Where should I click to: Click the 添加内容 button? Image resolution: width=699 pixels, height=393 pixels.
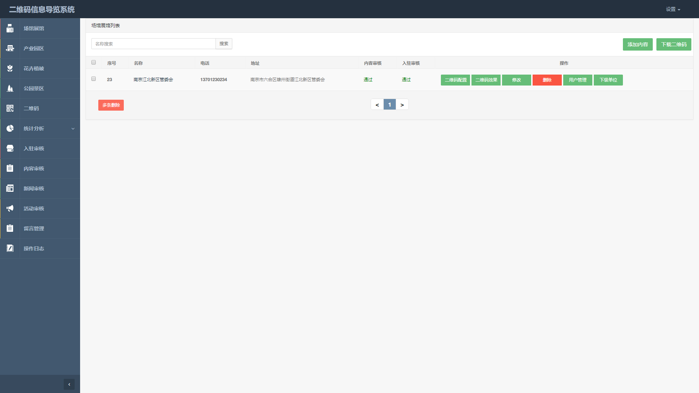pos(637,44)
